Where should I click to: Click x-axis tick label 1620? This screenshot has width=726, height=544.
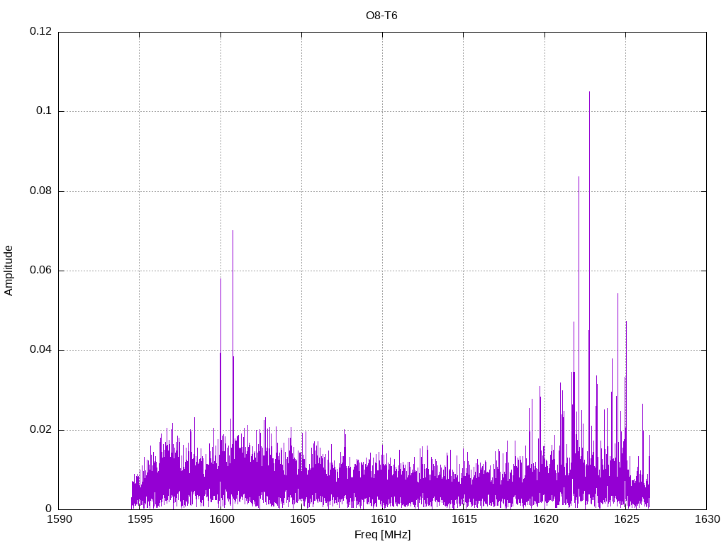545,519
